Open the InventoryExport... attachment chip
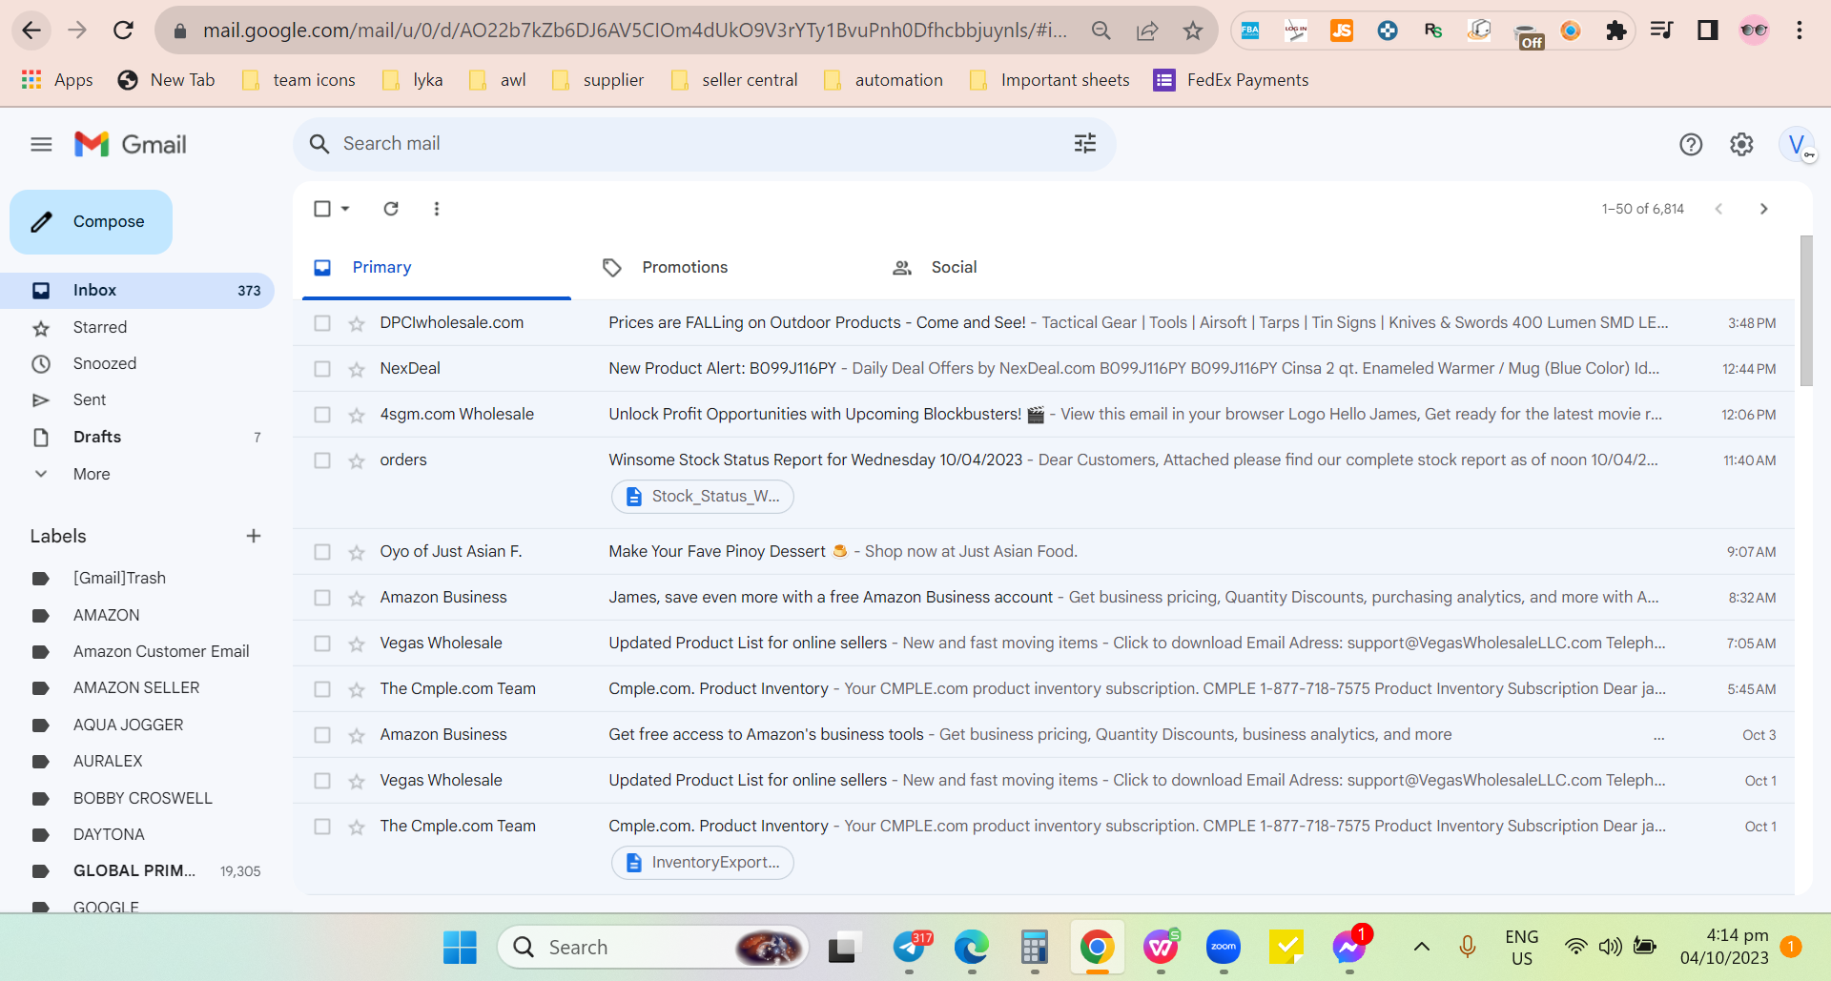 coord(703,863)
